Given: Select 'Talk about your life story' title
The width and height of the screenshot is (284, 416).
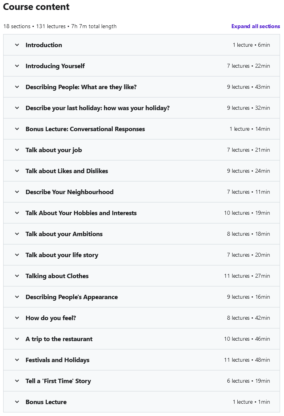Looking at the screenshot, I should coord(62,255).
